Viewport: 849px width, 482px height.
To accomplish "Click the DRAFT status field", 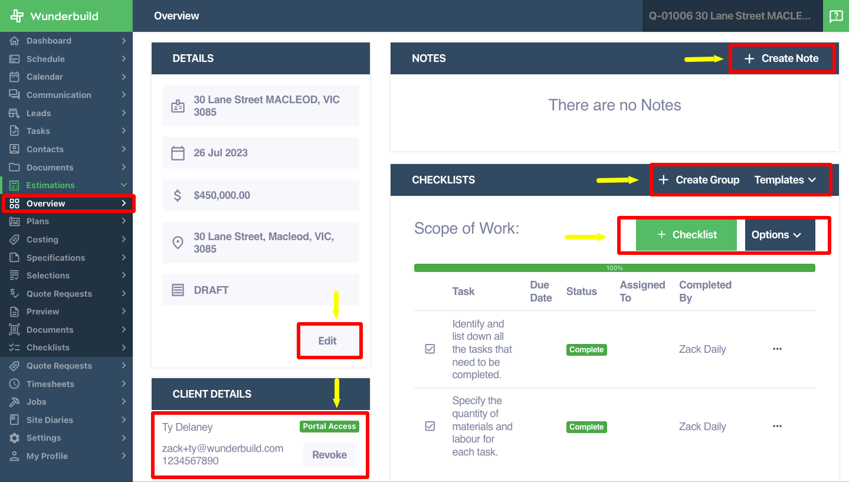I will pyautogui.click(x=261, y=290).
